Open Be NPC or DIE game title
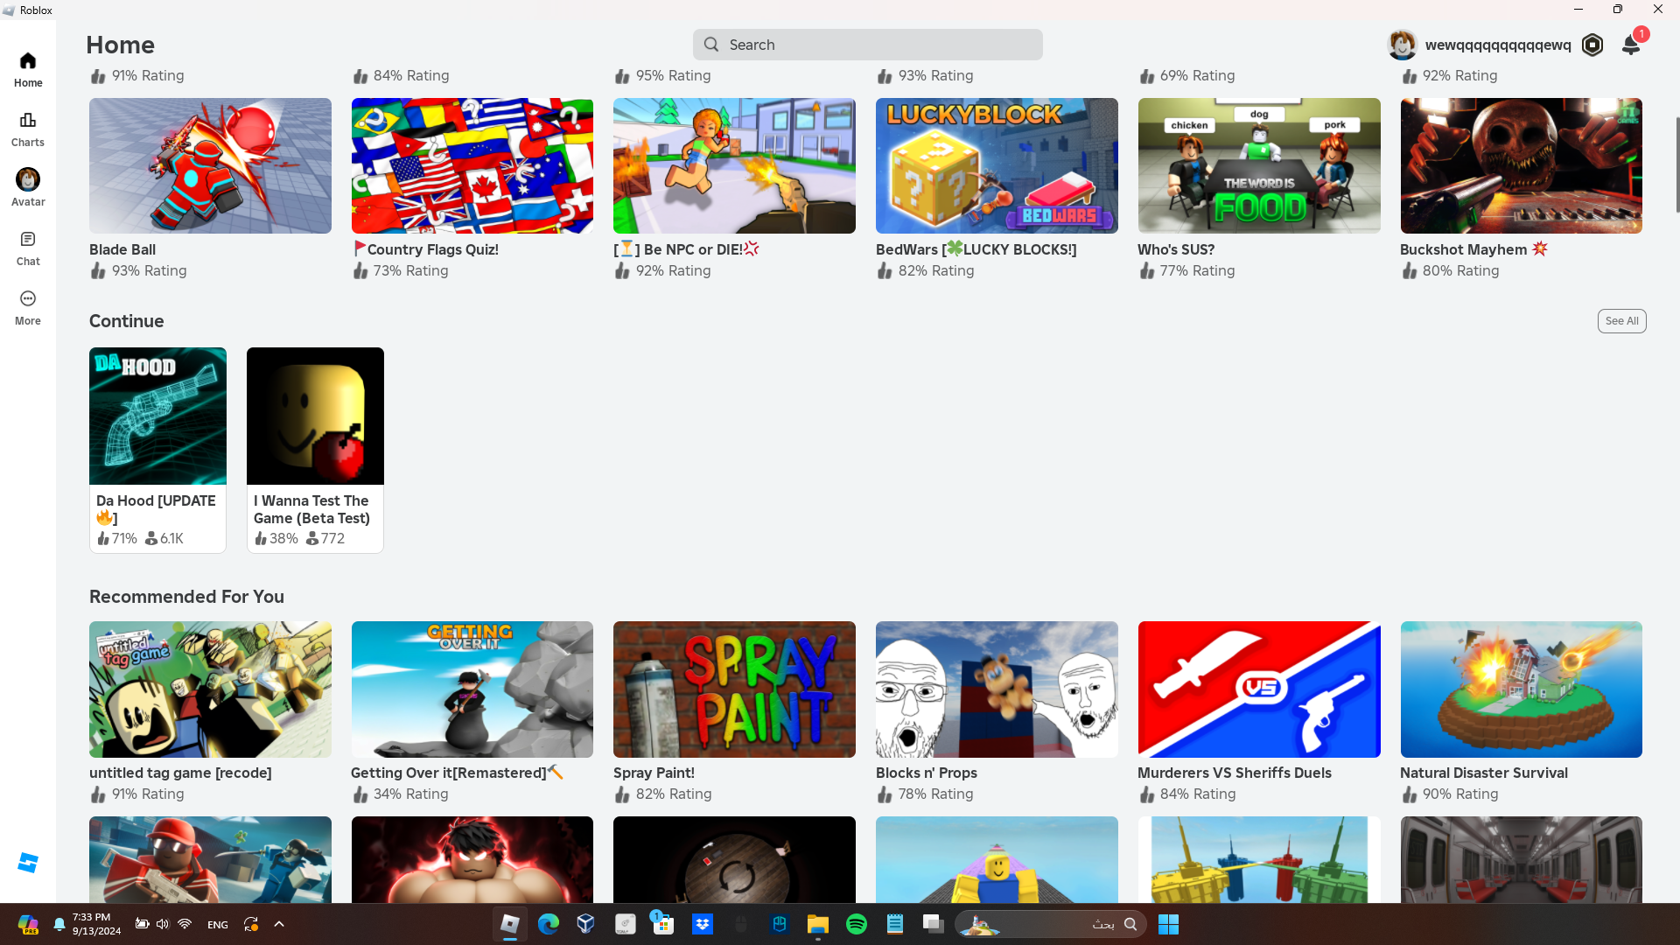This screenshot has width=1680, height=945. [686, 249]
